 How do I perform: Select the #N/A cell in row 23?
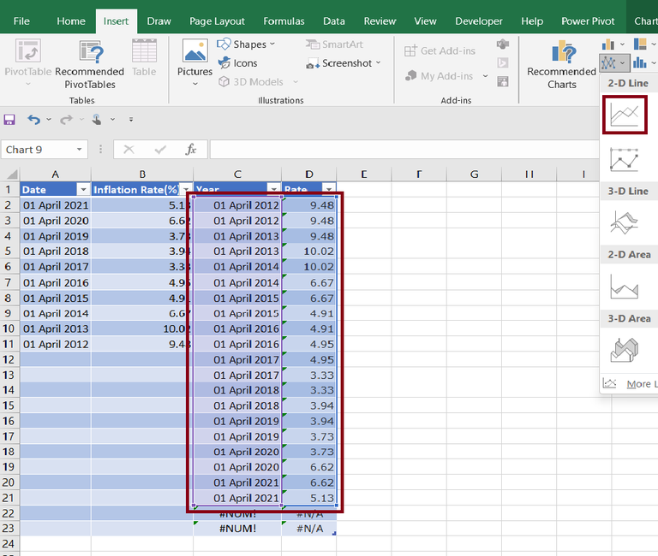click(x=309, y=529)
